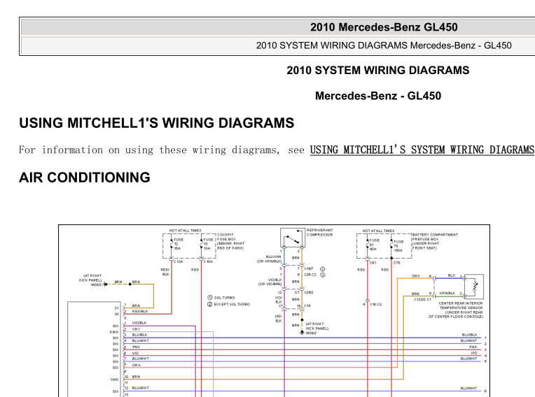This screenshot has width=535, height=397.
Task: Click the 'For information on using these wiring diagrams' text
Action: (149, 150)
